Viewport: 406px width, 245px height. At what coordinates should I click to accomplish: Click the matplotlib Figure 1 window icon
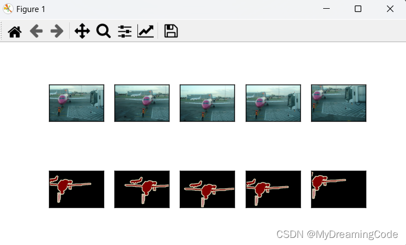pos(8,9)
